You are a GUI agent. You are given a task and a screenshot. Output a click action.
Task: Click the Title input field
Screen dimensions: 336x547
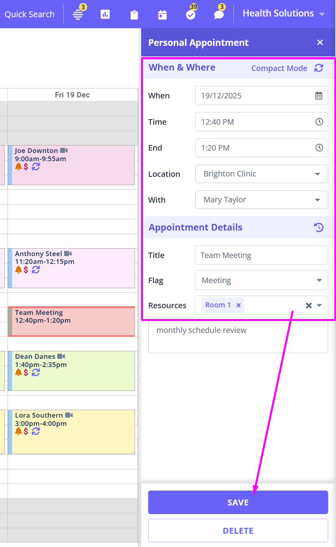tap(261, 255)
